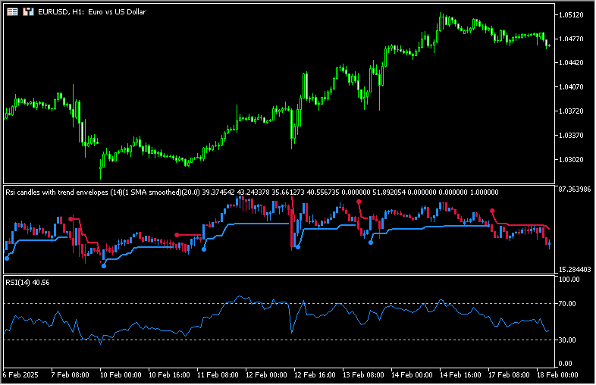
Task: Click the 'Rsi candles with trend envelopes' indicator label
Action: (57, 192)
